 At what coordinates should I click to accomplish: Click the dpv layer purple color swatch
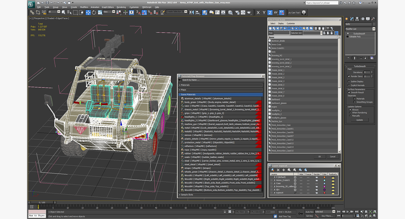(x=325, y=190)
